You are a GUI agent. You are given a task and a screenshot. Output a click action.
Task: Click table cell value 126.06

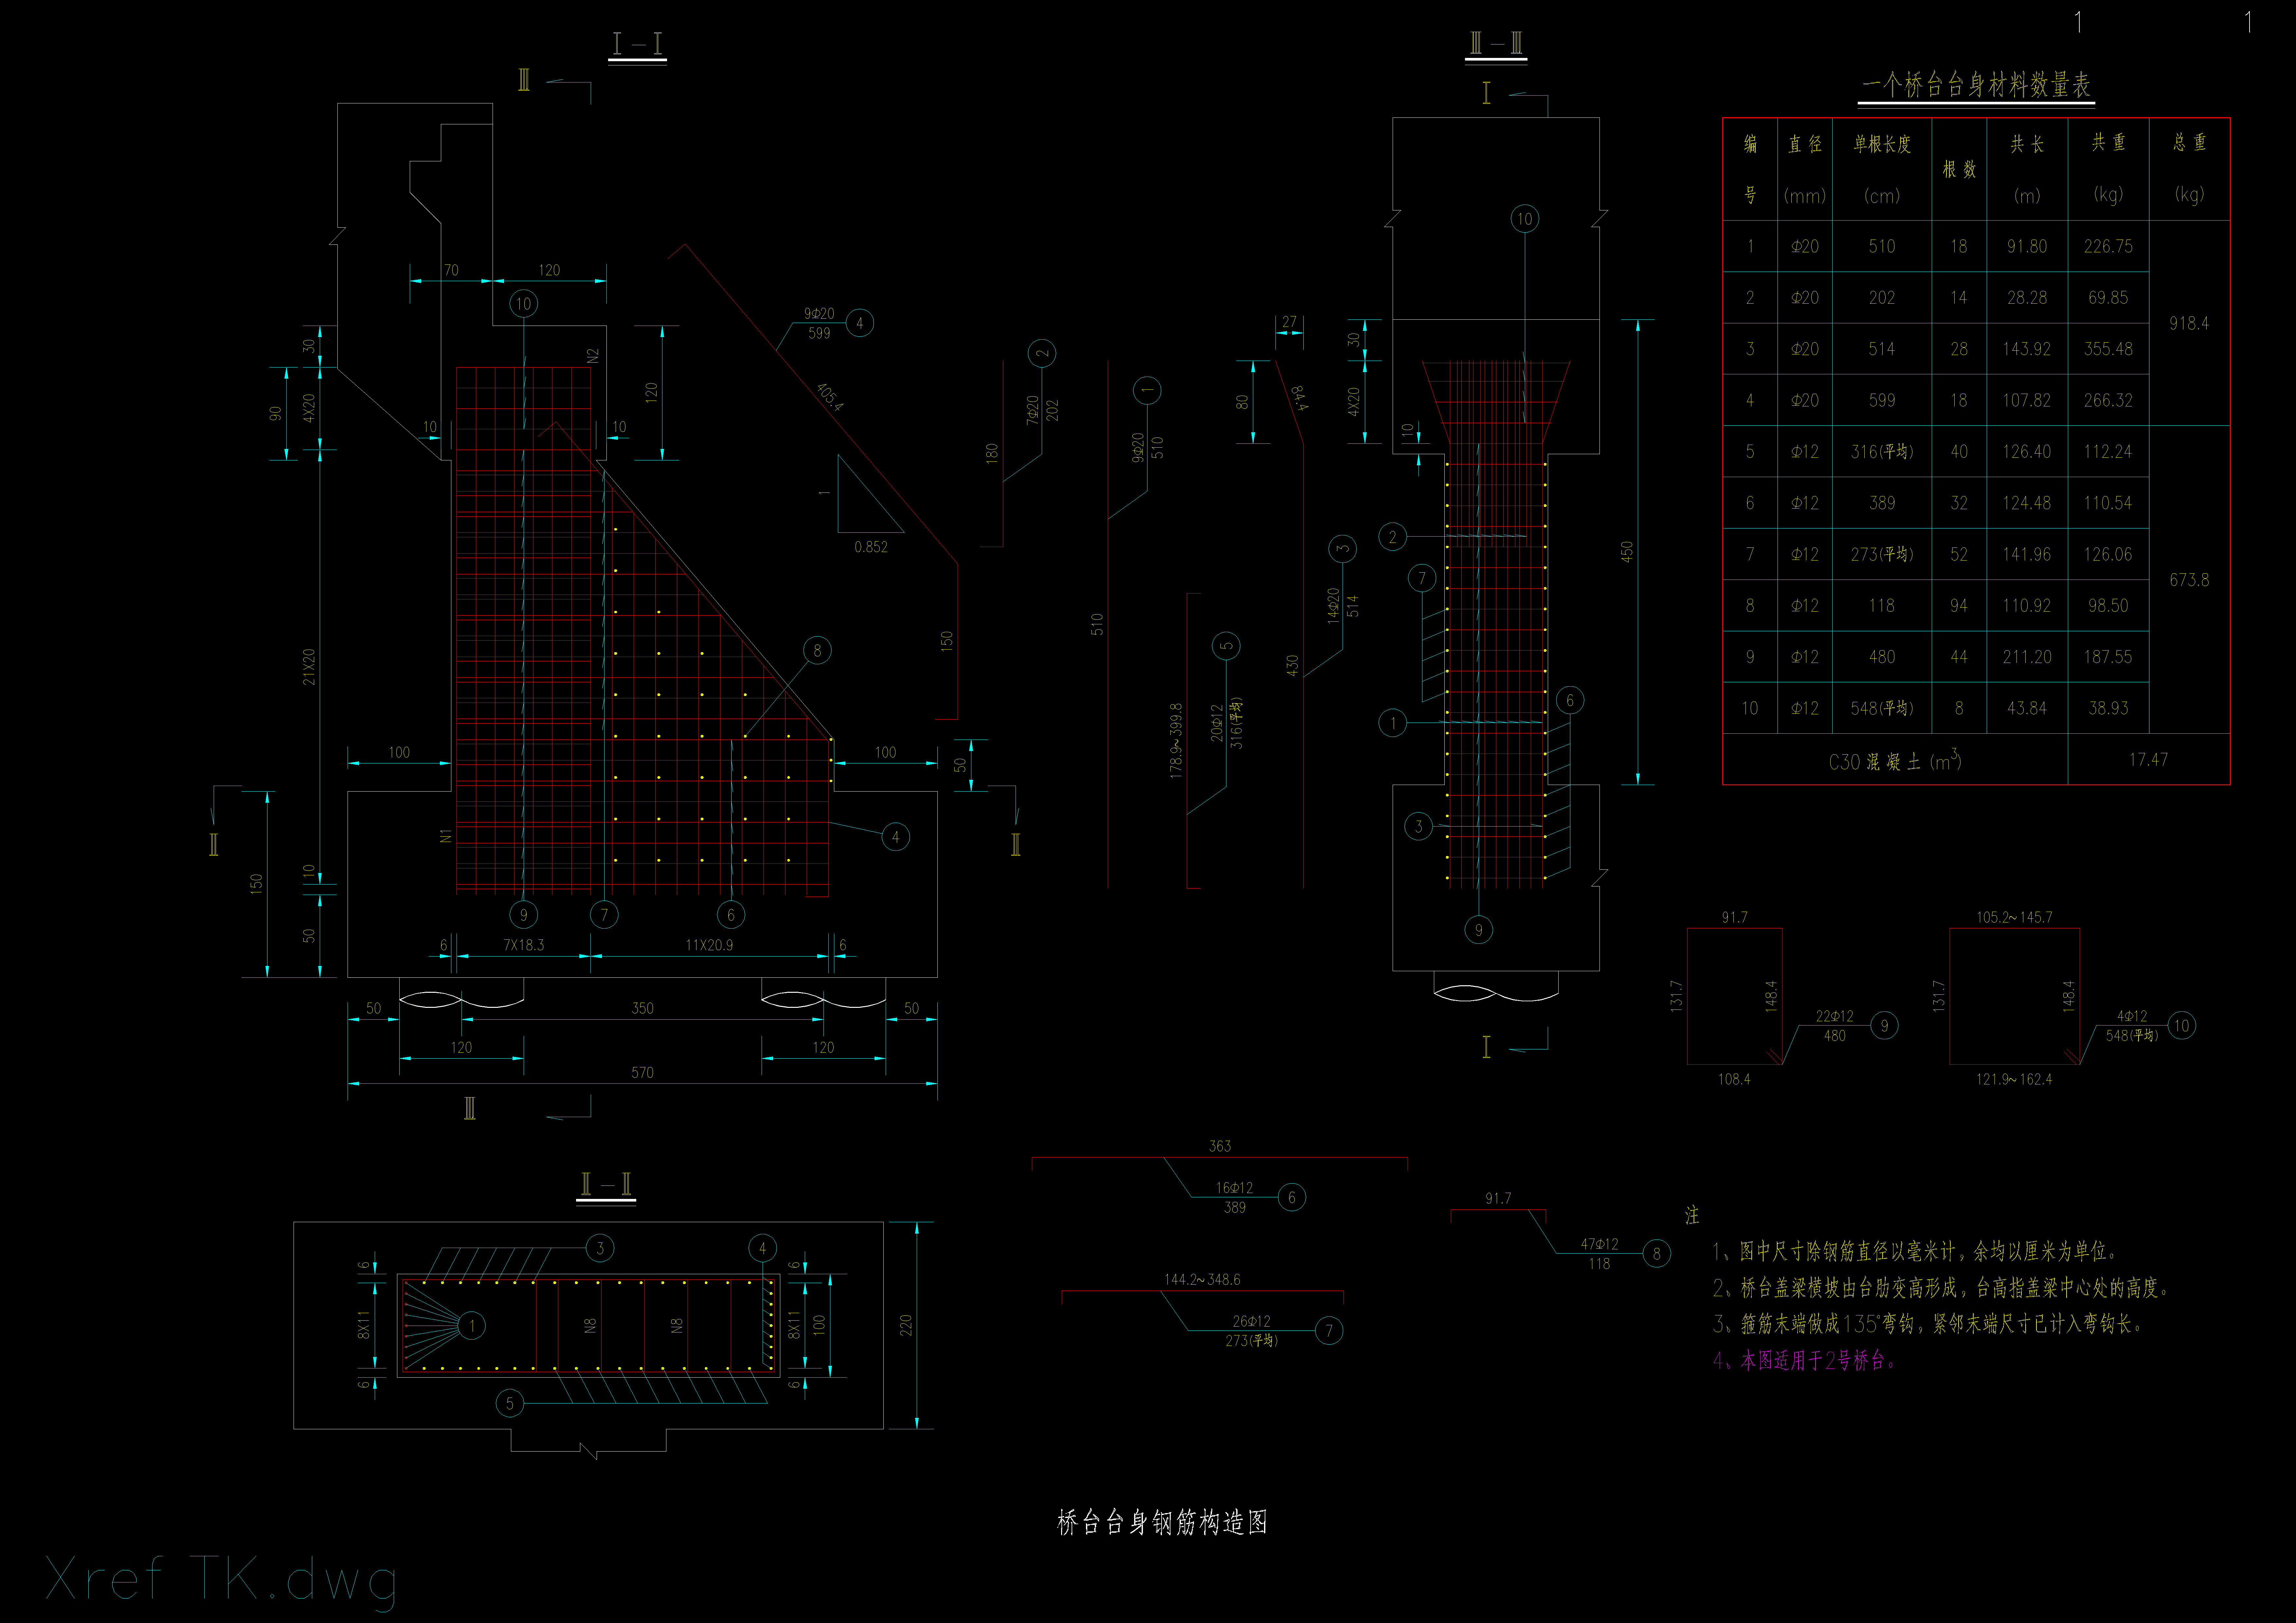coord(2108,554)
